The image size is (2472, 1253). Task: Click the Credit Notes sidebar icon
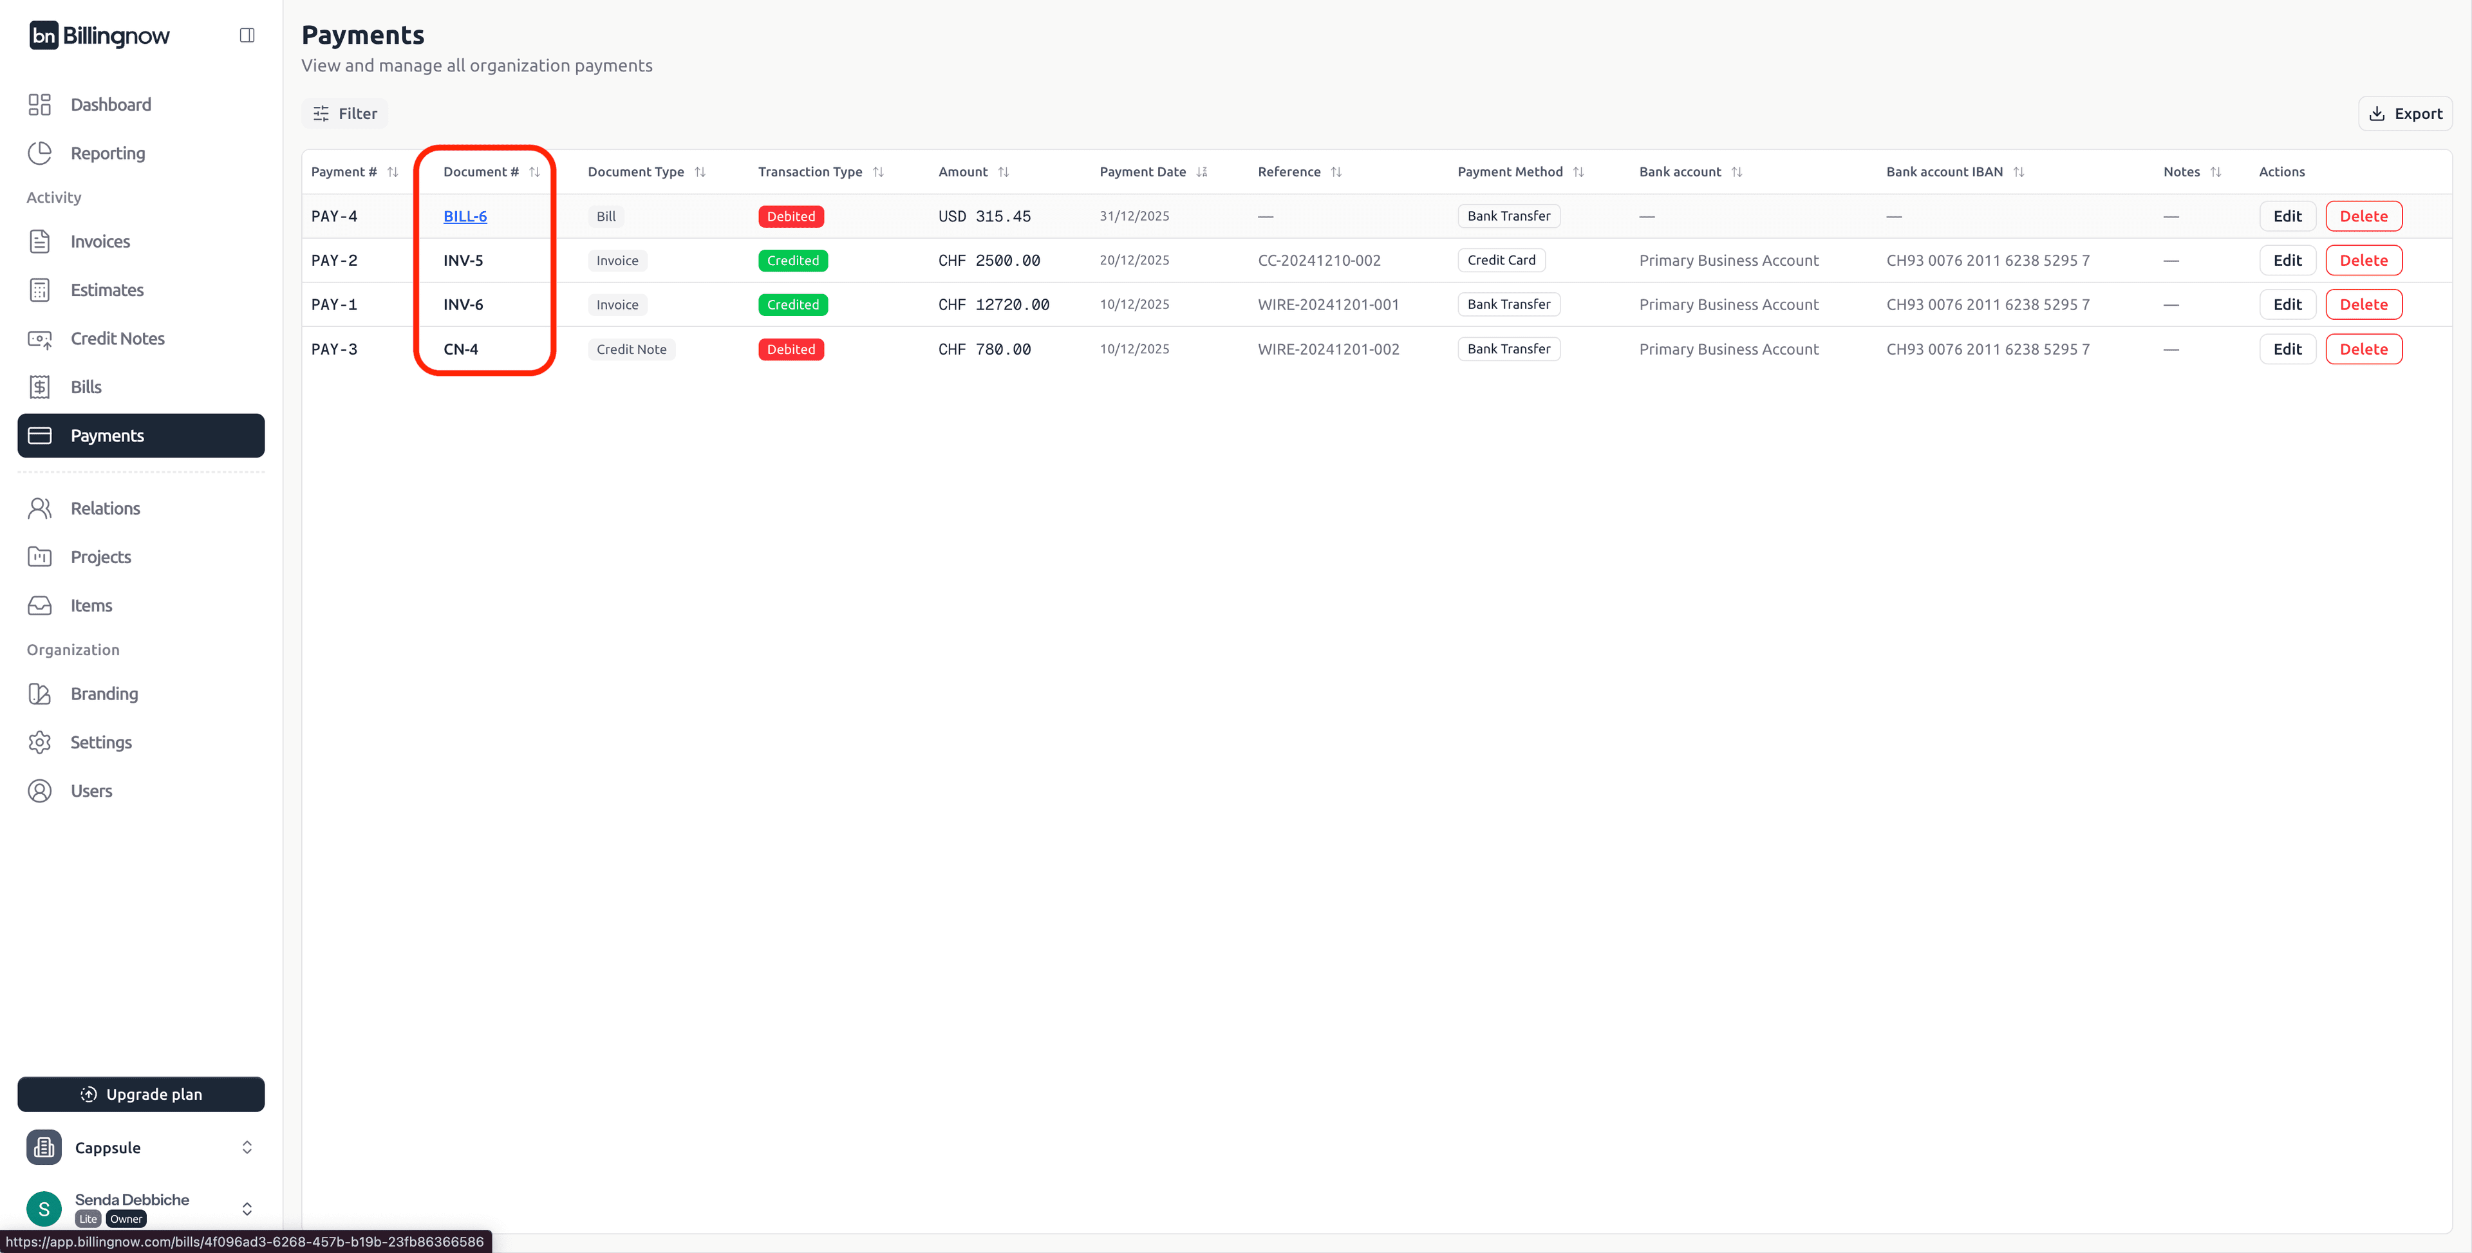coord(39,339)
